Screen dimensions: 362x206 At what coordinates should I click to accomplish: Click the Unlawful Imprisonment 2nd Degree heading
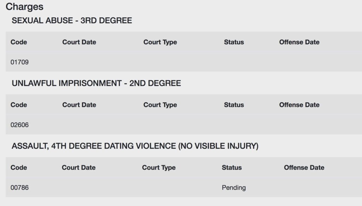pyautogui.click(x=96, y=83)
